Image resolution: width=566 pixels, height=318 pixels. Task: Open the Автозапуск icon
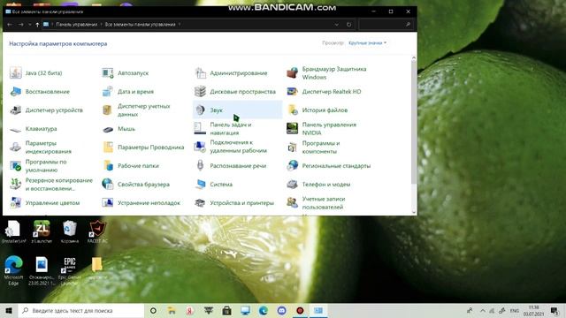tap(108, 72)
